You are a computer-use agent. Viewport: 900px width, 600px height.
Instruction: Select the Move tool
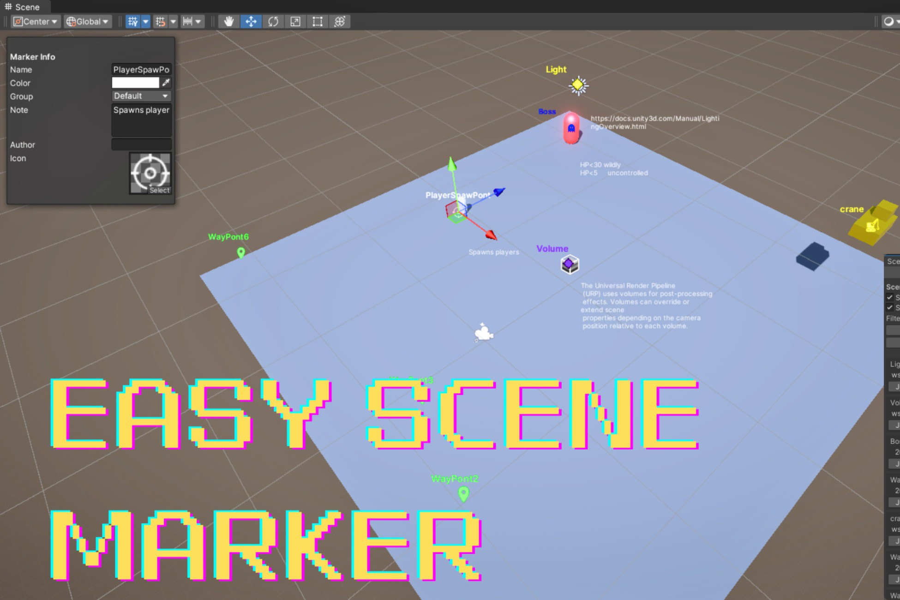[x=251, y=22]
